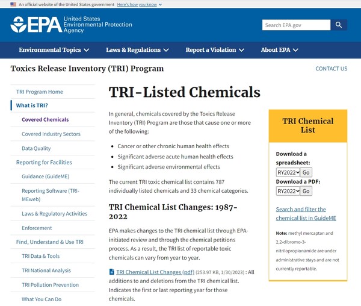Expand the Report a Violation dropdown
Viewport: 361px width, 306px height.
pos(215,50)
